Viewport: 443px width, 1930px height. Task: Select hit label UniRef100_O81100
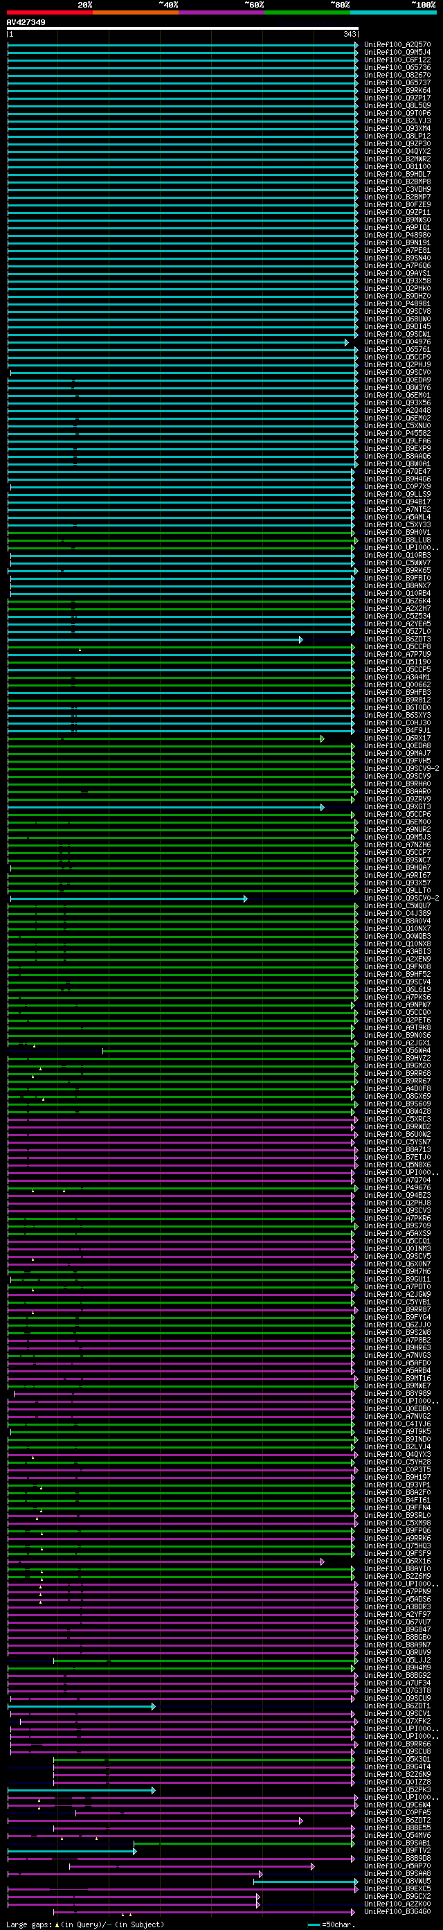(x=397, y=166)
